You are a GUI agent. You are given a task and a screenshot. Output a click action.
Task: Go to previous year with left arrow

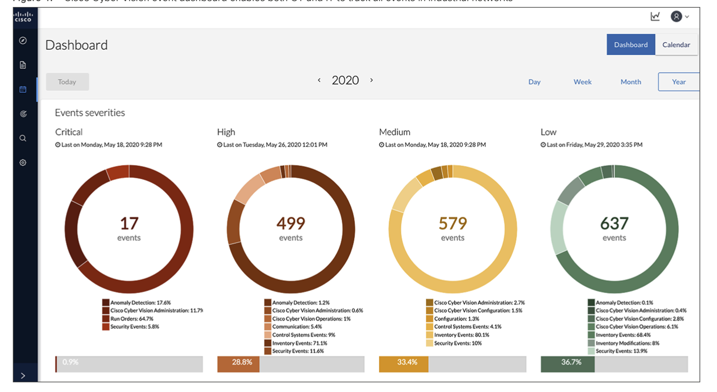tap(319, 80)
